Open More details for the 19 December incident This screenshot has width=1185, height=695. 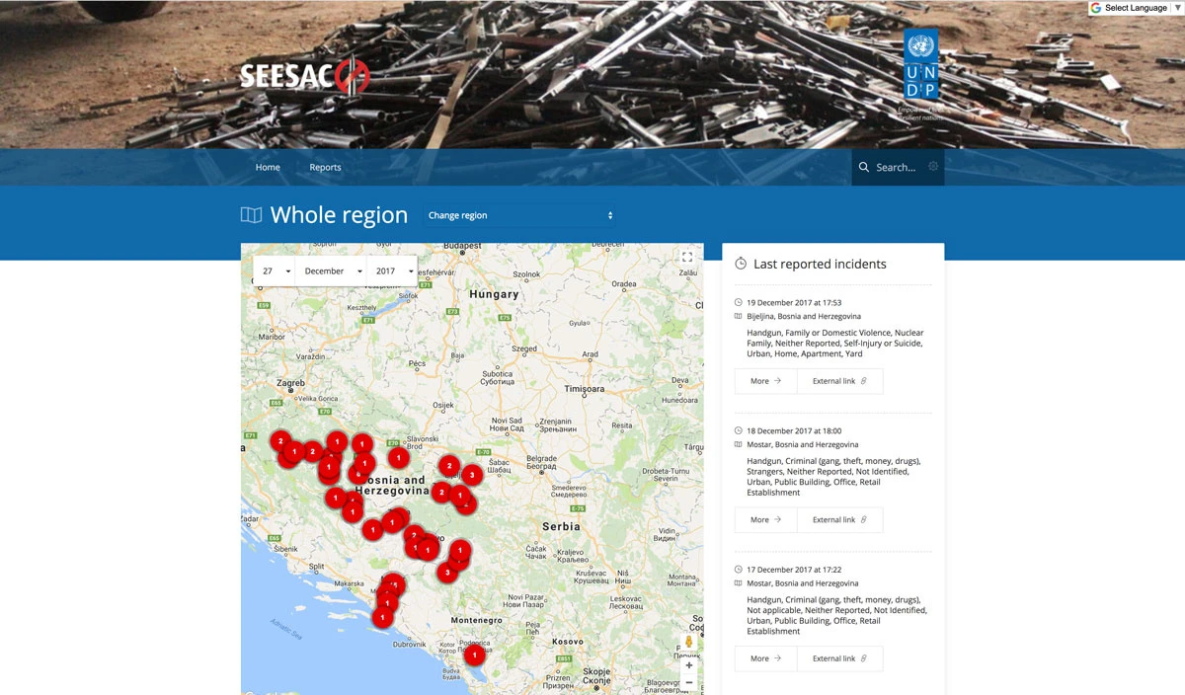(x=764, y=380)
